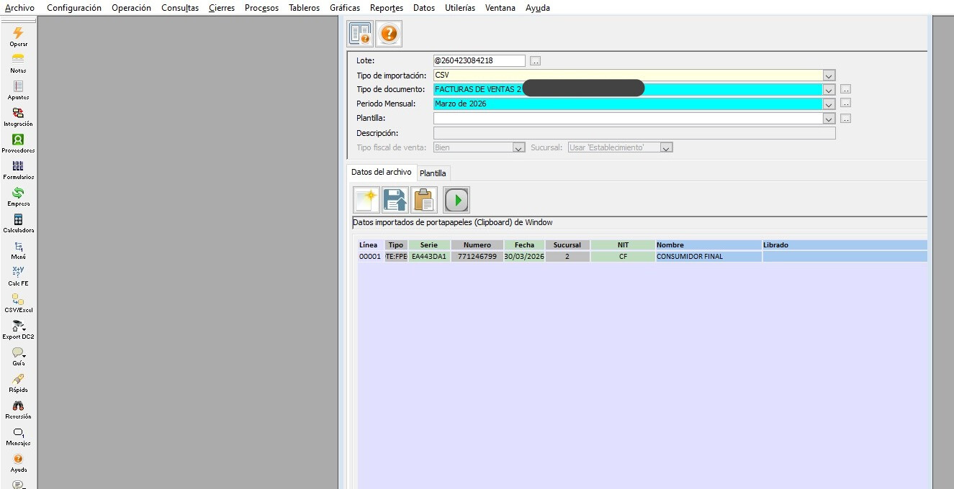Screen dimensions: 954x489
Task: Expand the Tipo de importación dropdown
Action: (829, 76)
